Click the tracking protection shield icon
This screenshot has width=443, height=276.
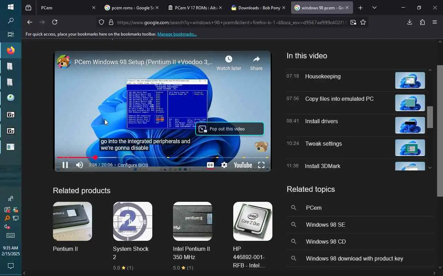[101, 22]
